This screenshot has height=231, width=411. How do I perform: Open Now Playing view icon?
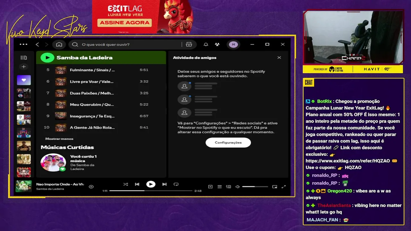pos(210,186)
